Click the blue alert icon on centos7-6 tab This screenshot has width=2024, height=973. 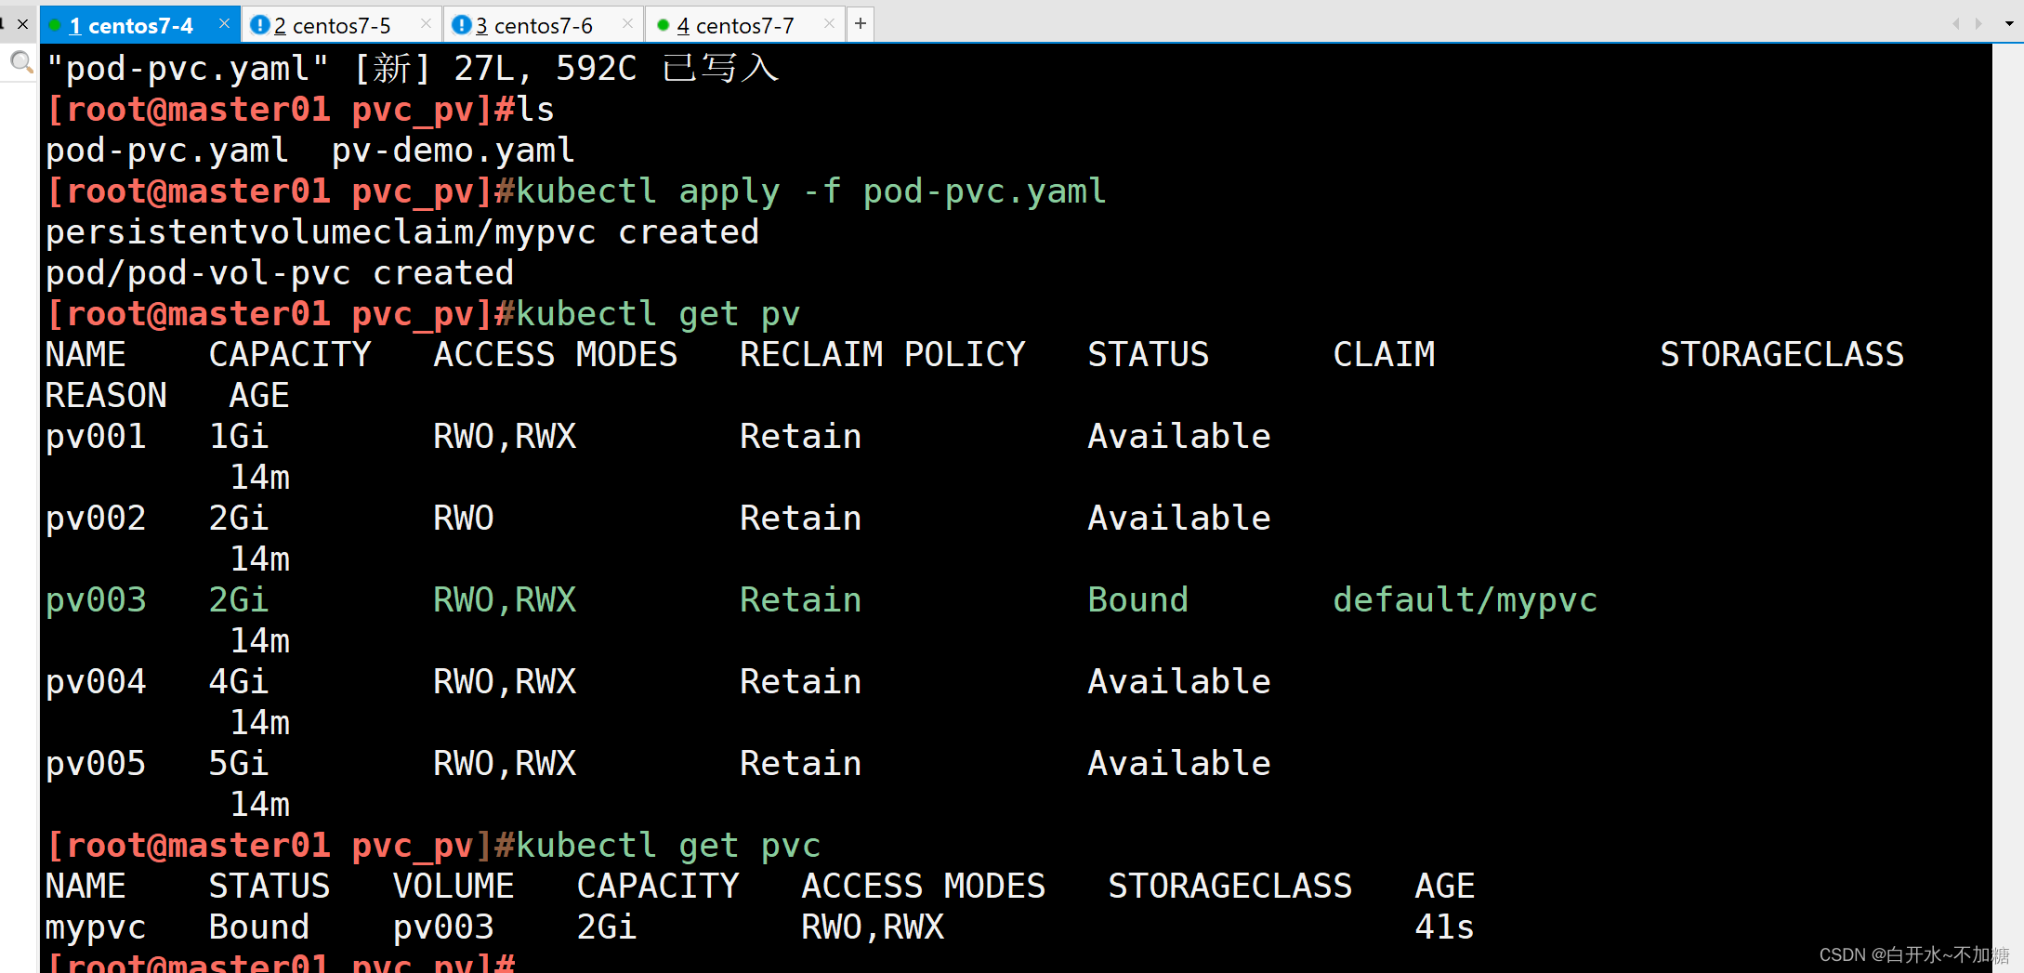coord(461,25)
